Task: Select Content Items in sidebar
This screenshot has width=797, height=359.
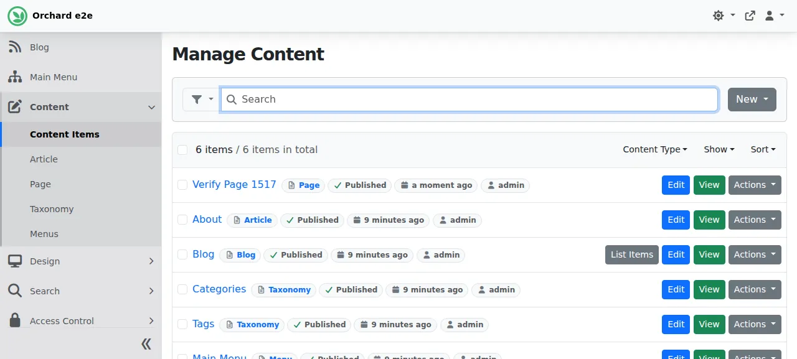Action: 81,134
